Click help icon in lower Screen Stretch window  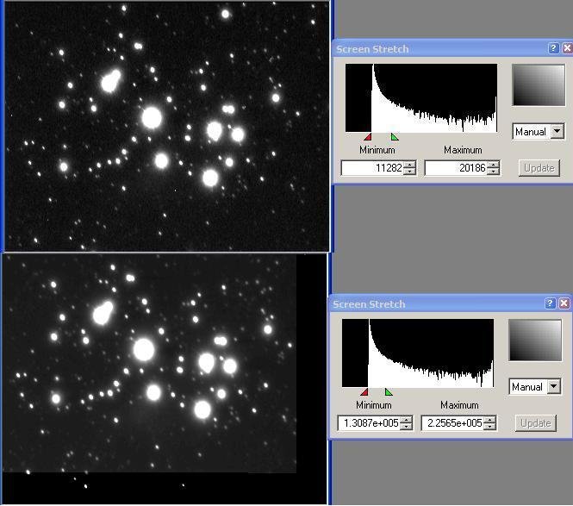click(551, 303)
